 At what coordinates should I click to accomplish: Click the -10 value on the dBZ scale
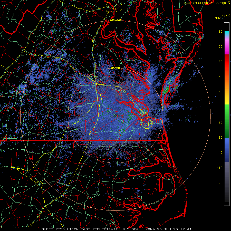click(x=219, y=168)
